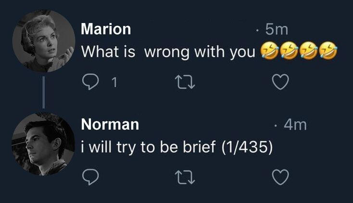
Task: Reply to Norman's tweet via speech bubble icon
Action: [x=90, y=177]
